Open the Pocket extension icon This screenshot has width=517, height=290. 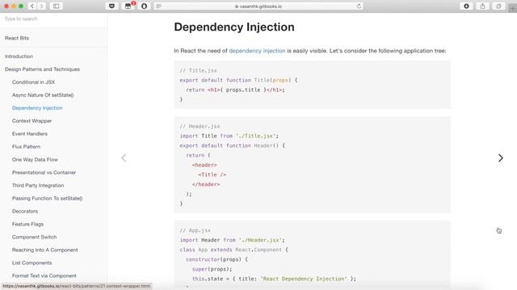111,6
